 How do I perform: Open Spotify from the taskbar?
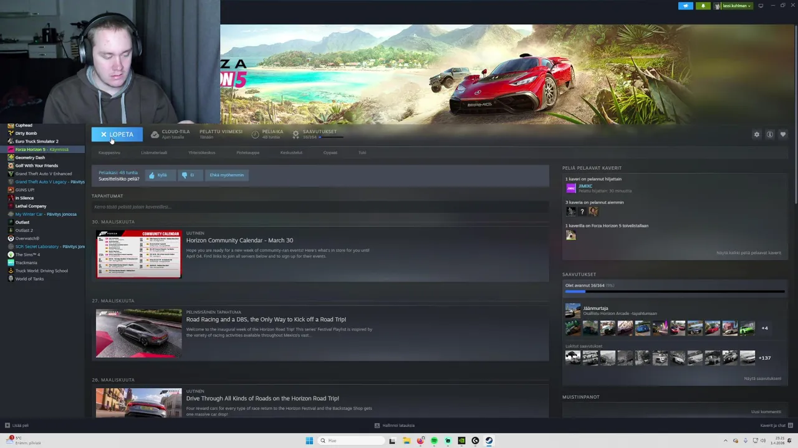(x=434, y=441)
